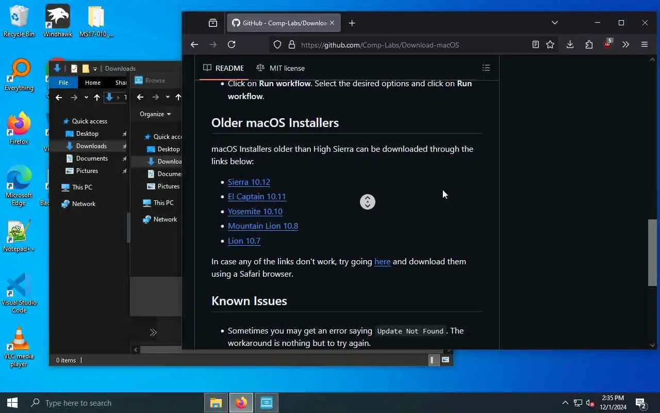
Task: Close the GitHub browser tab
Action: click(332, 23)
